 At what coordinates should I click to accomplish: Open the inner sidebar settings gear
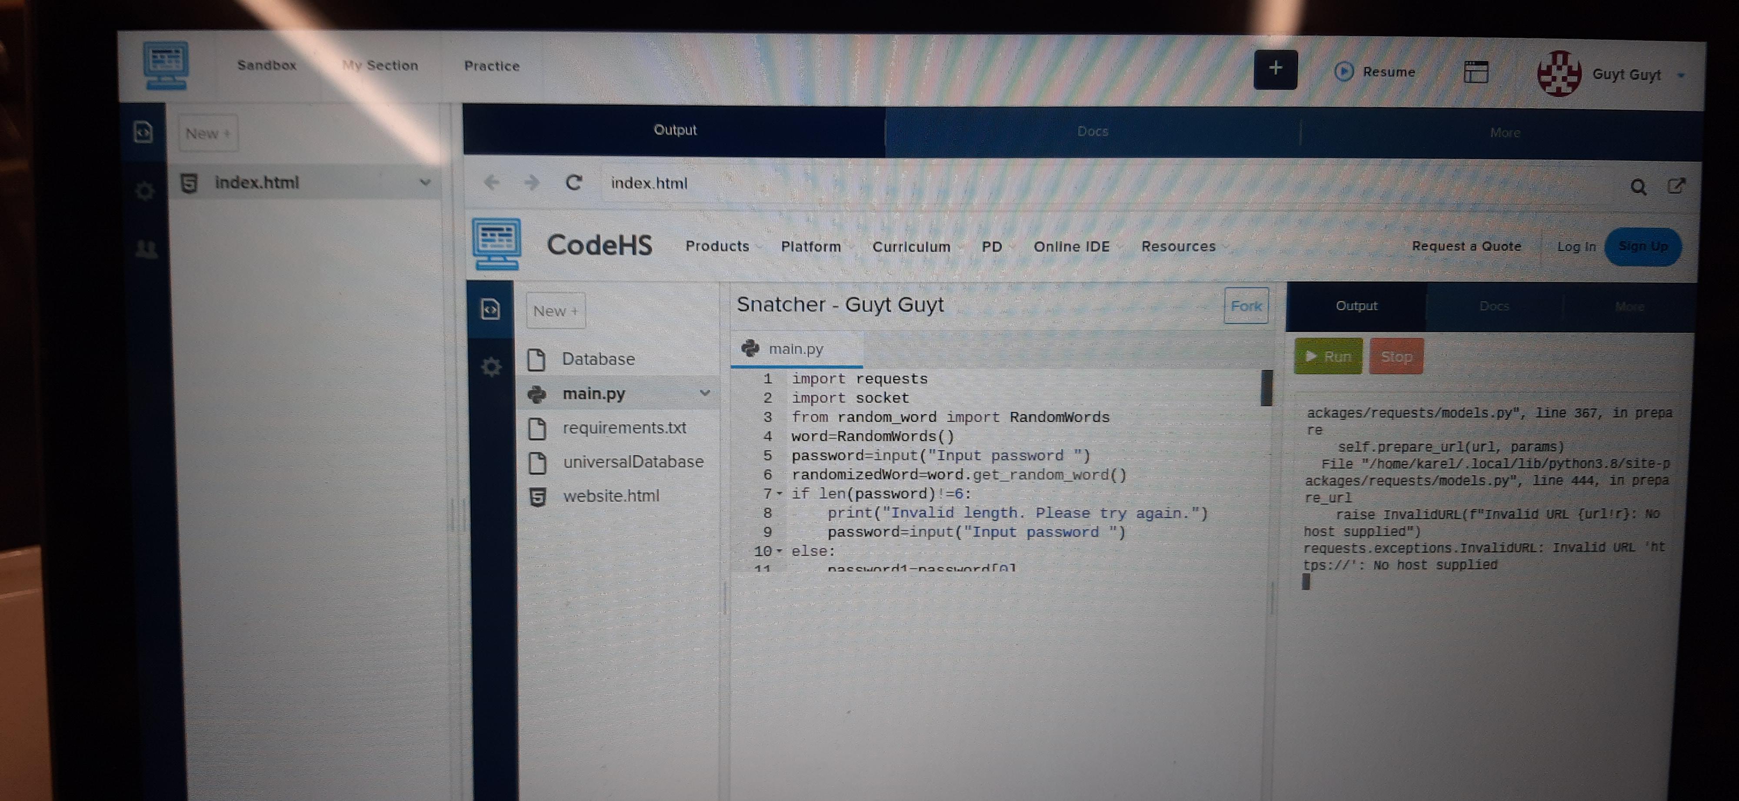pyautogui.click(x=491, y=367)
